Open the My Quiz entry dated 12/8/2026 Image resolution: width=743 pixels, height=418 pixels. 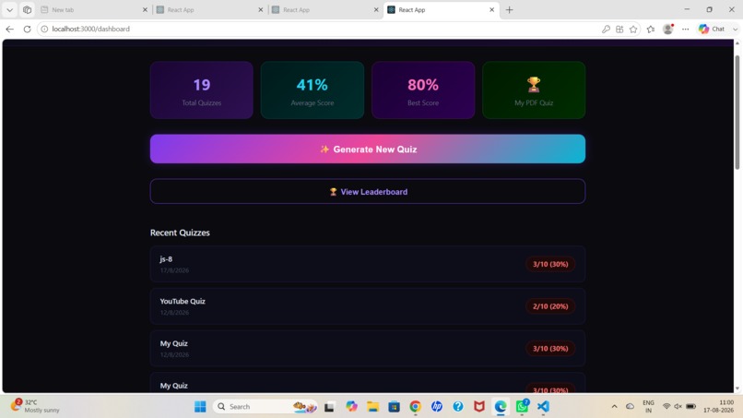click(367, 348)
